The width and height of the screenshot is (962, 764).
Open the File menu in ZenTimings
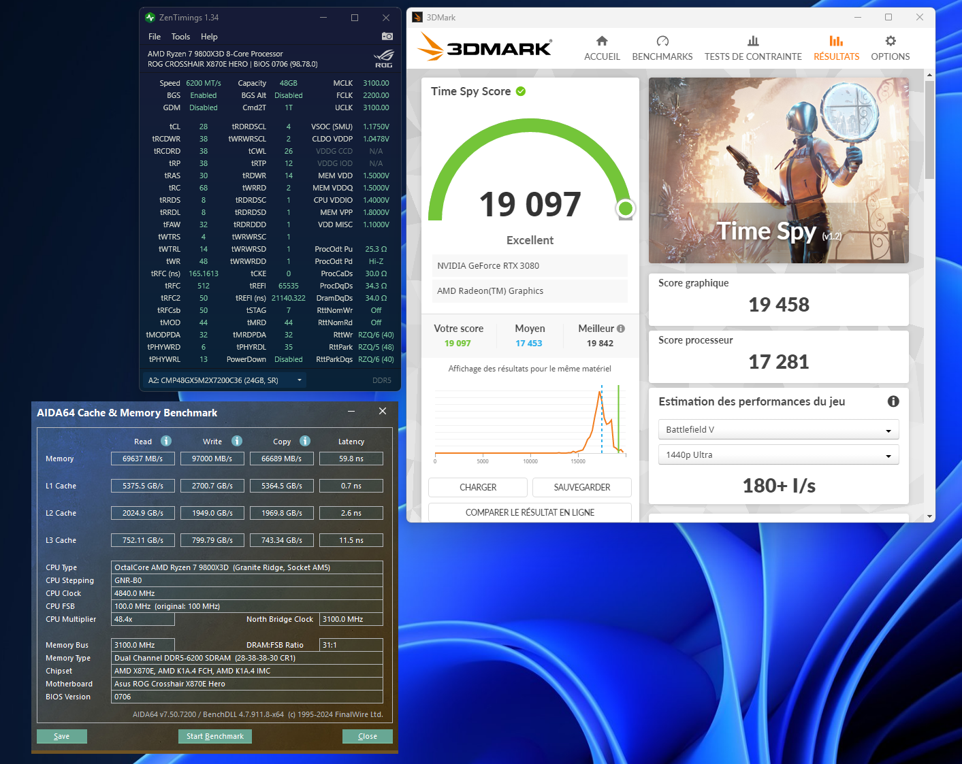(155, 37)
